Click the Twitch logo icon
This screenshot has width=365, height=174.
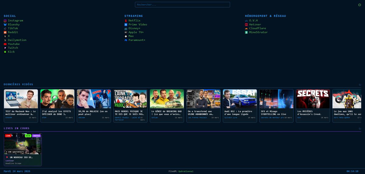pyautogui.click(x=5, y=48)
